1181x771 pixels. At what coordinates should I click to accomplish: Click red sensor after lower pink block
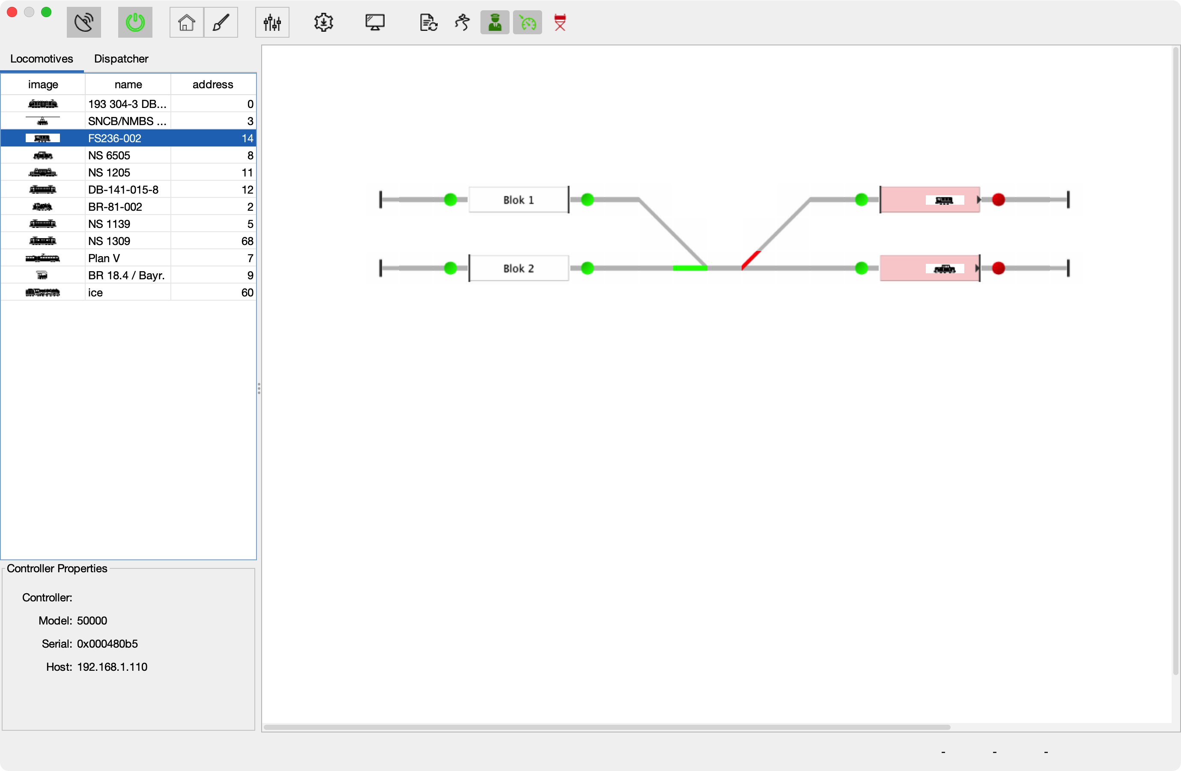point(999,268)
